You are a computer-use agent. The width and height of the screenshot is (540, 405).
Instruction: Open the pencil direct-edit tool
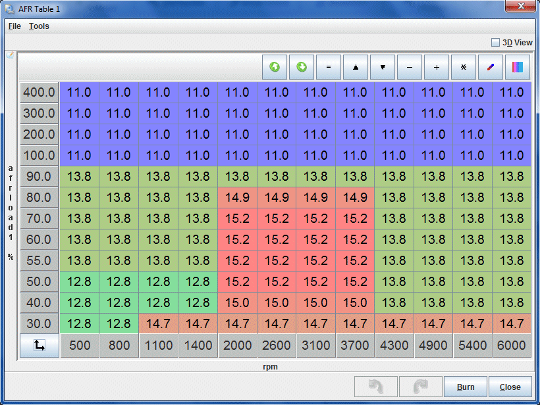491,67
